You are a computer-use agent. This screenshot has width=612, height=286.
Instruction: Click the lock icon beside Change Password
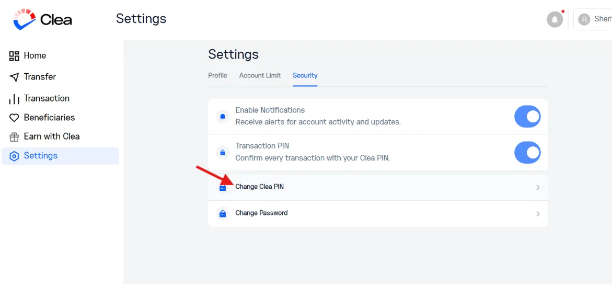223,214
